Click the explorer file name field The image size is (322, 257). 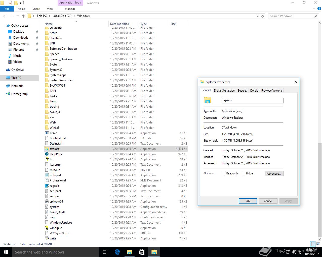click(x=253, y=100)
